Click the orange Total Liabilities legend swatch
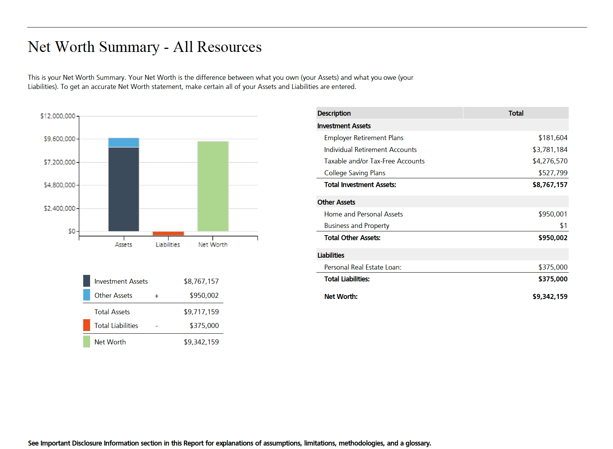Viewport: 613px width, 449px height. [x=87, y=325]
